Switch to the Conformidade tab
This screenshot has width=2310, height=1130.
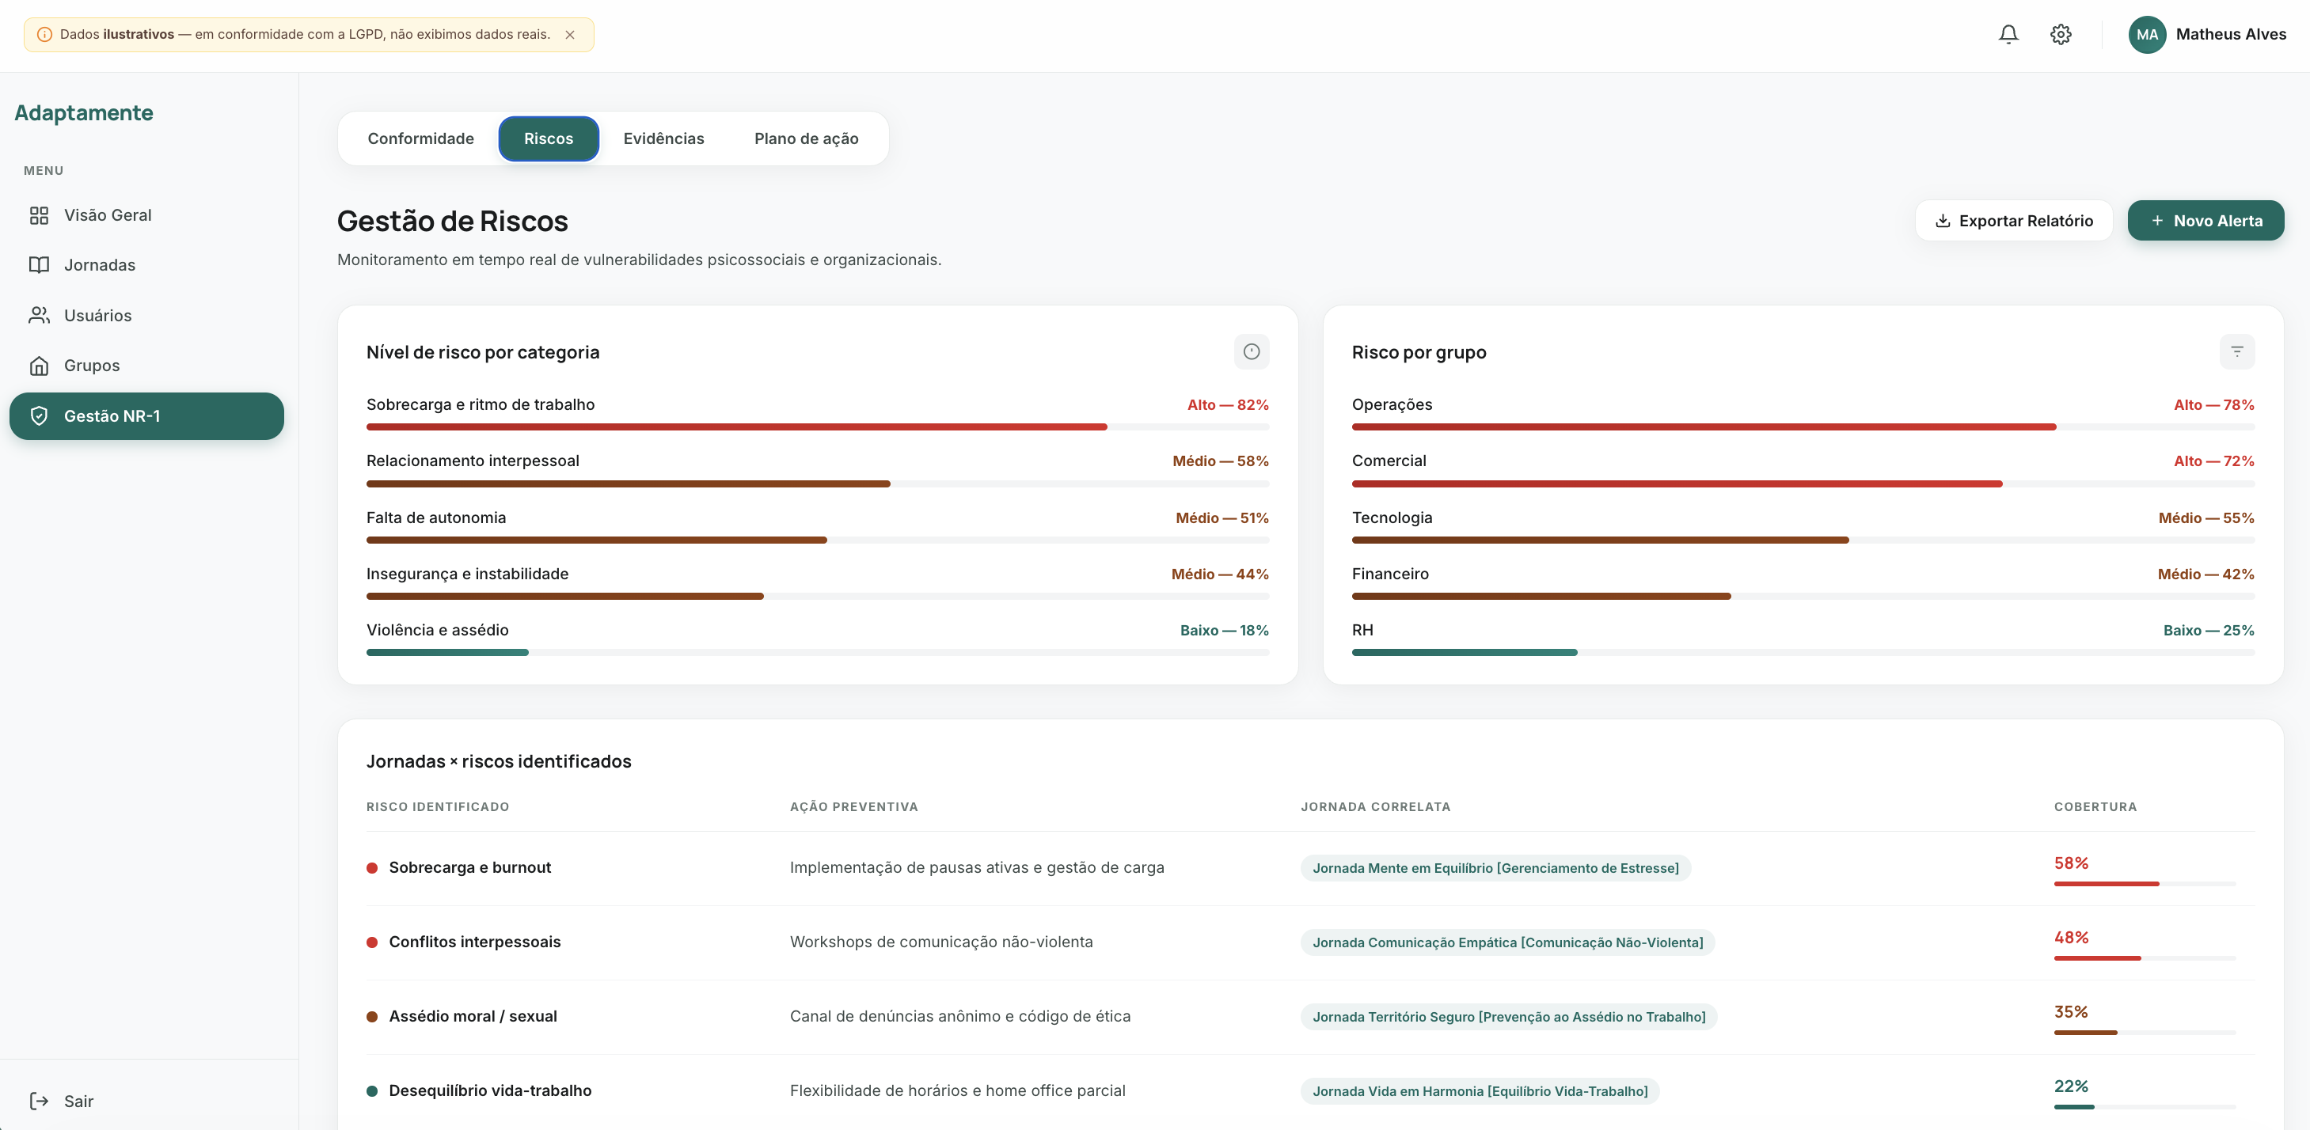[x=420, y=138]
